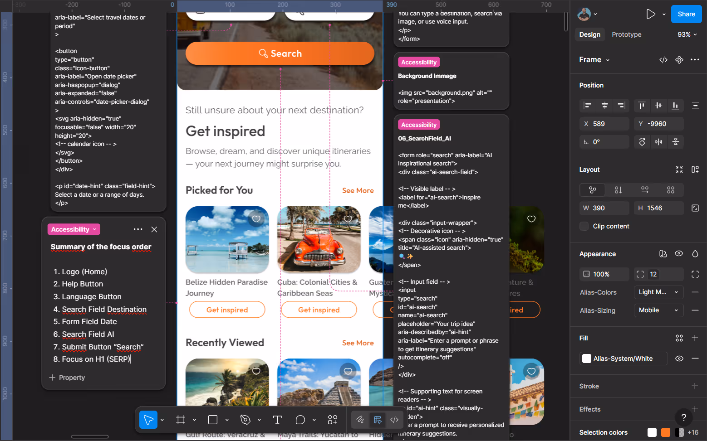
Task: Favorite the Belize Hidden Paradise card heart
Action: [x=256, y=219]
